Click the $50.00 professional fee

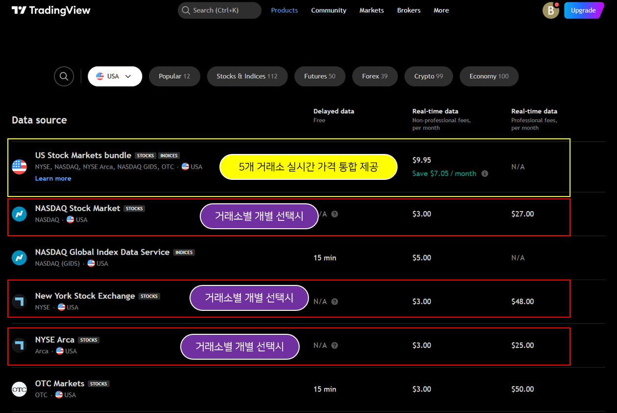(x=522, y=389)
